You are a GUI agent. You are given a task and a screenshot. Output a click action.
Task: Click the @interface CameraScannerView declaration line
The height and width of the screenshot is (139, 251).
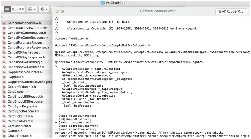pyautogui.click(x=129, y=62)
